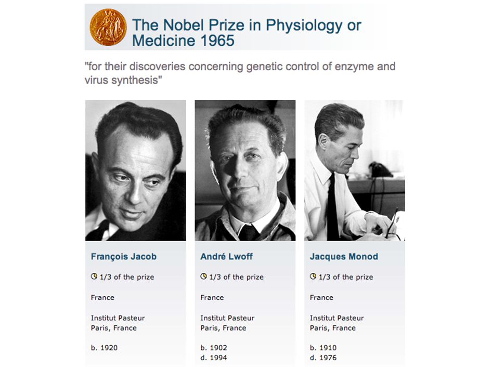
Task: Click the prize motivation quote text
Action: point(240,73)
